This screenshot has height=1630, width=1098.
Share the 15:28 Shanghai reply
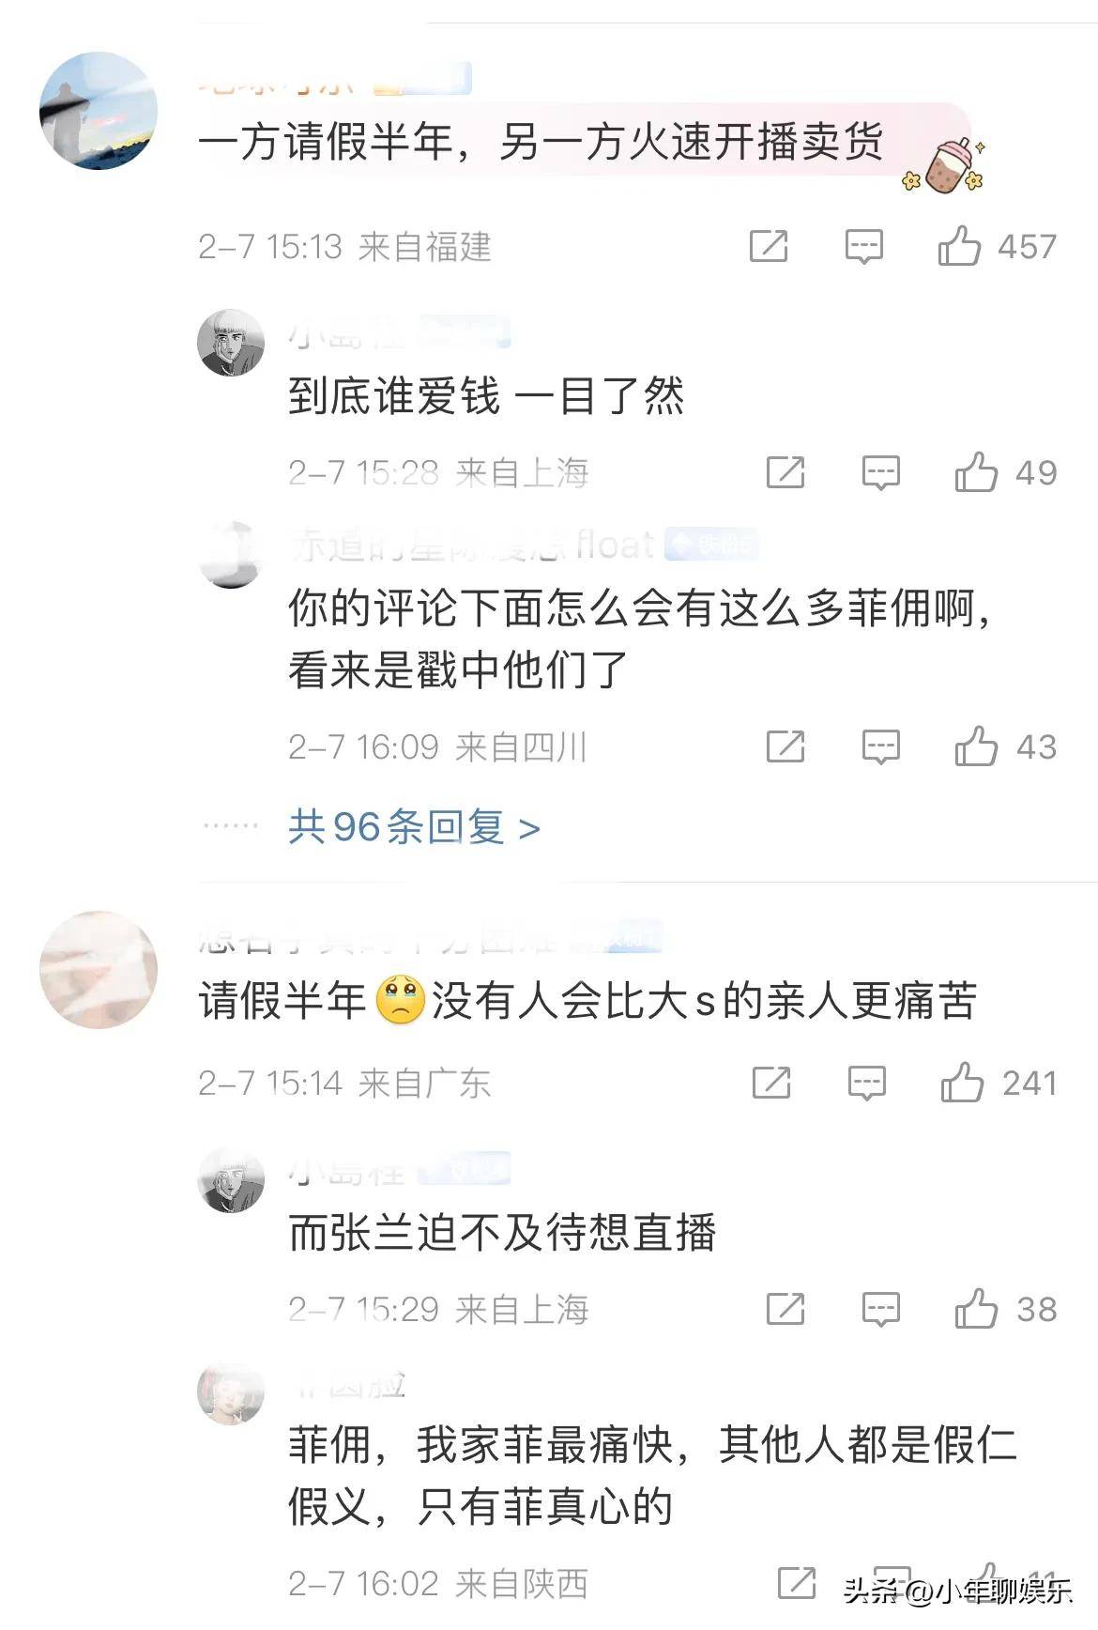click(x=785, y=472)
